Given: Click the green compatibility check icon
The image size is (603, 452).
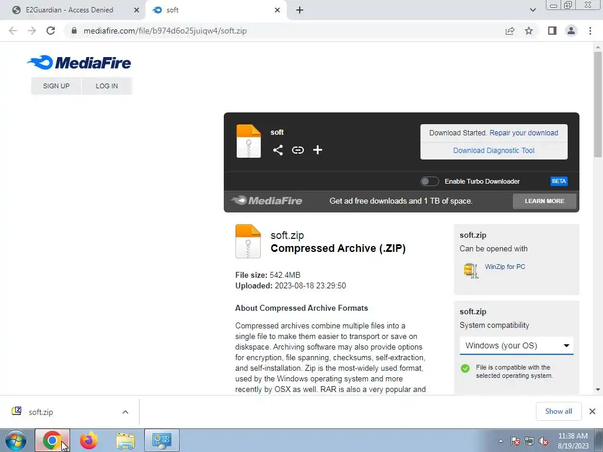Looking at the screenshot, I should tap(465, 368).
